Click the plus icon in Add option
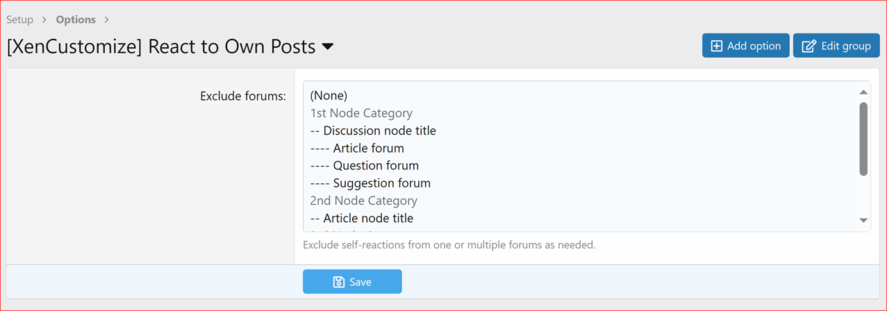The width and height of the screenshot is (887, 311). 717,46
